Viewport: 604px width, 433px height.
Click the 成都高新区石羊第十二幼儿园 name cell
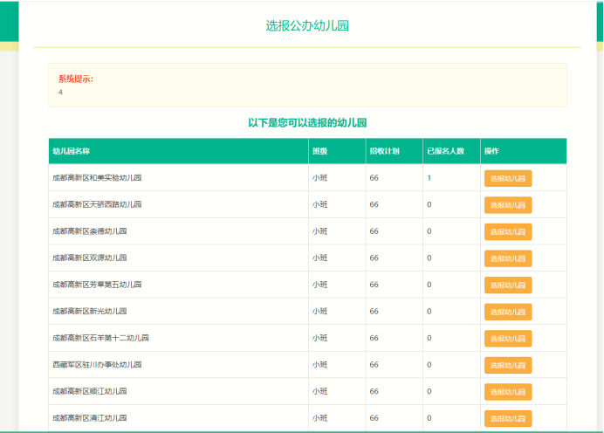tap(100, 338)
